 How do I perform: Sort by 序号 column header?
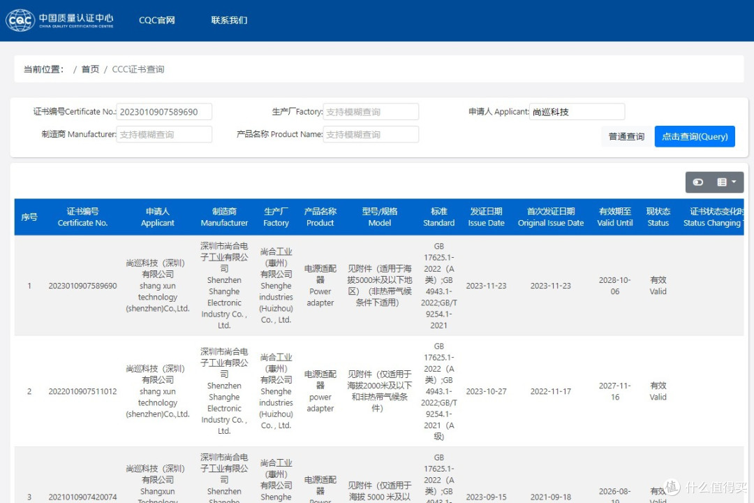29,217
